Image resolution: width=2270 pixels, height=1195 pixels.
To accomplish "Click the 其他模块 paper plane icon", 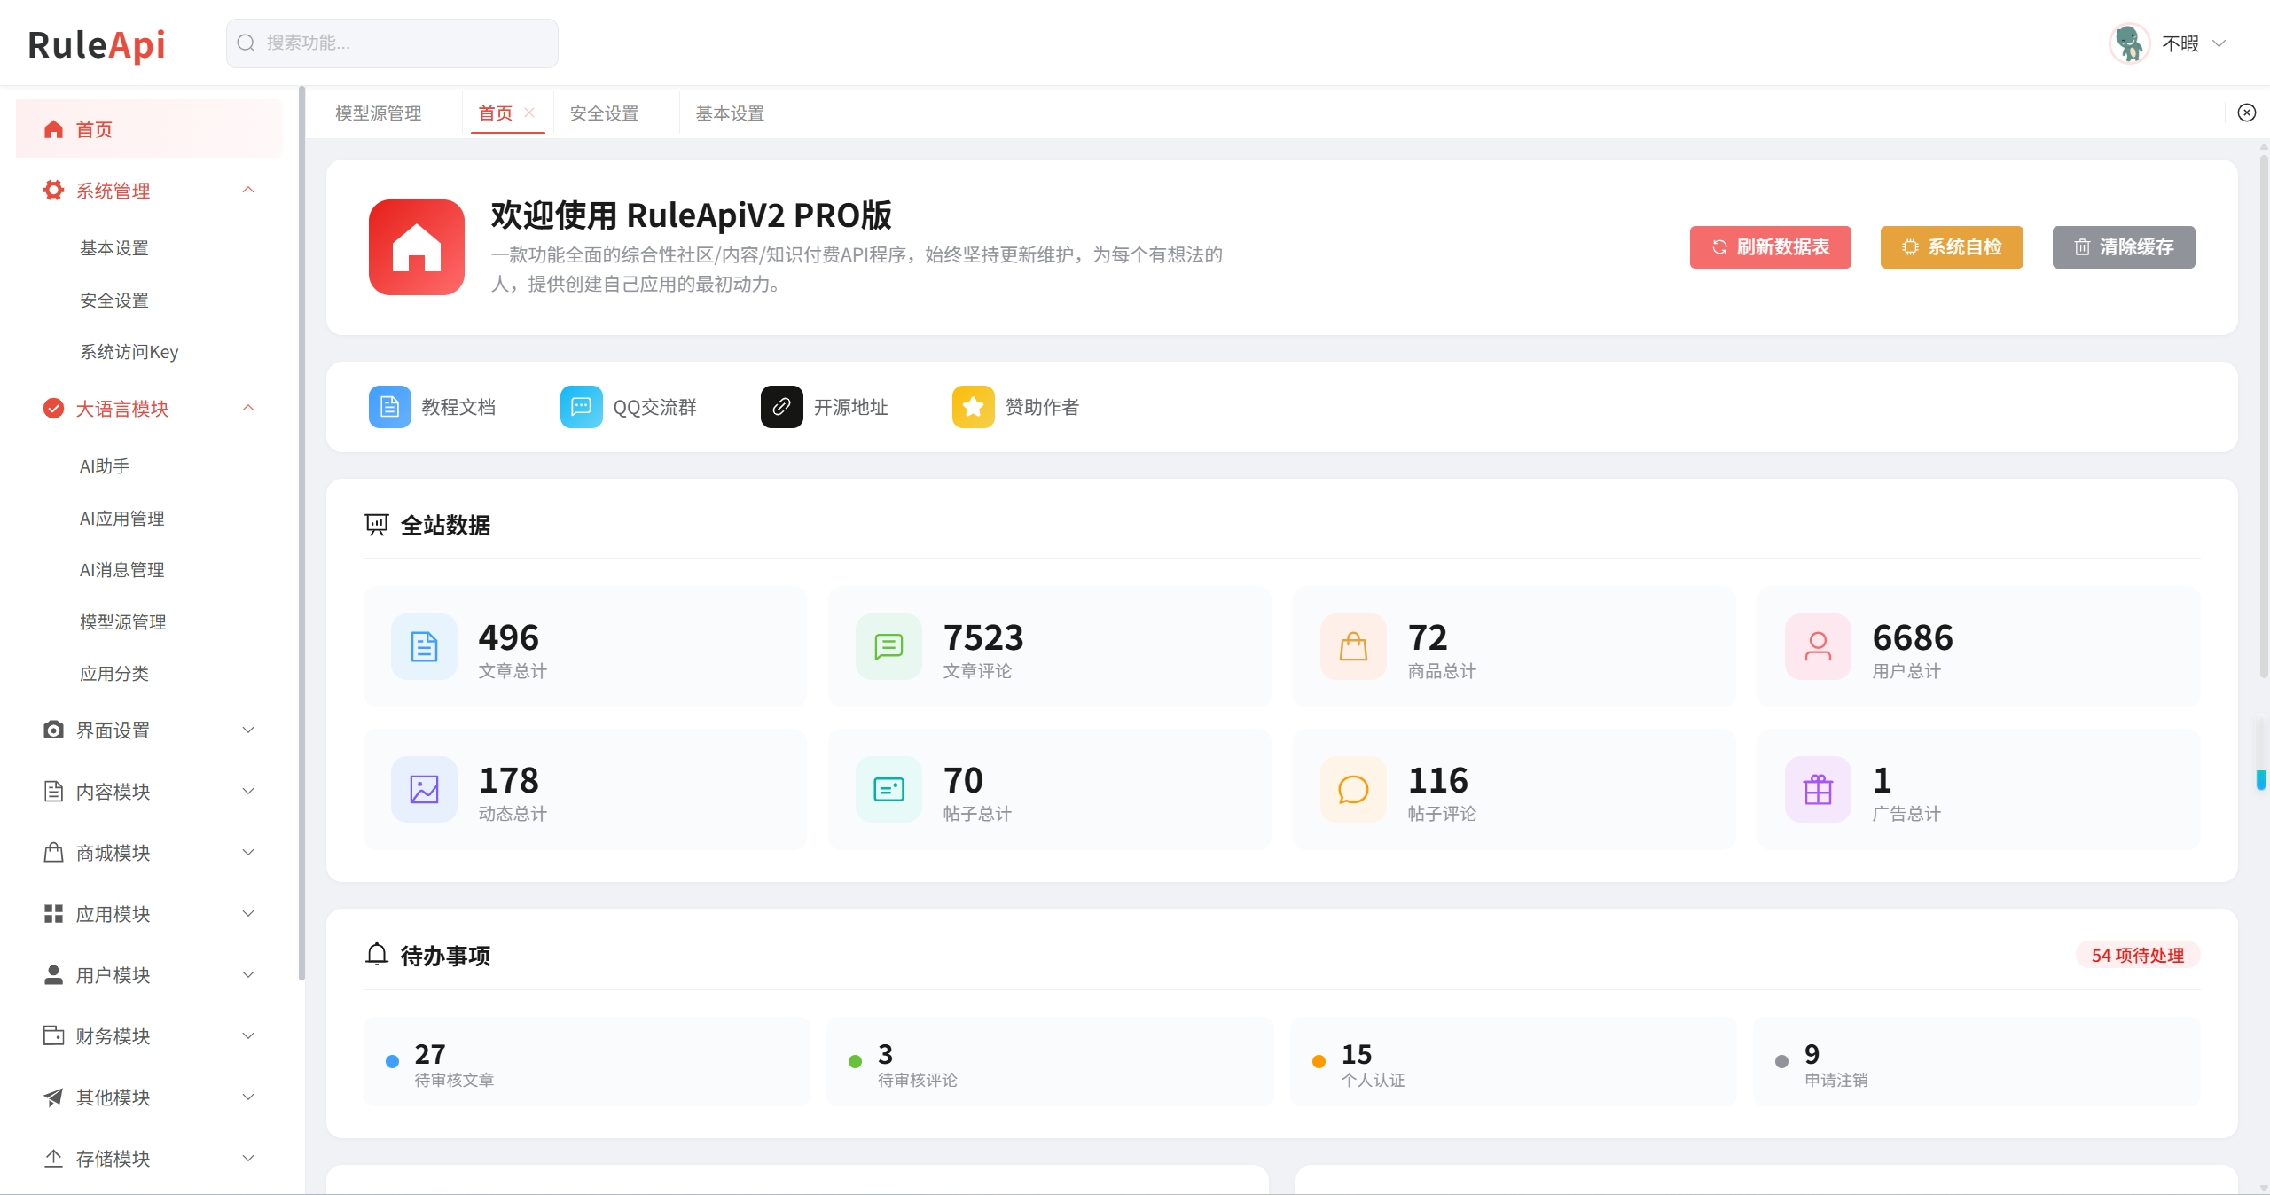I will [53, 1097].
